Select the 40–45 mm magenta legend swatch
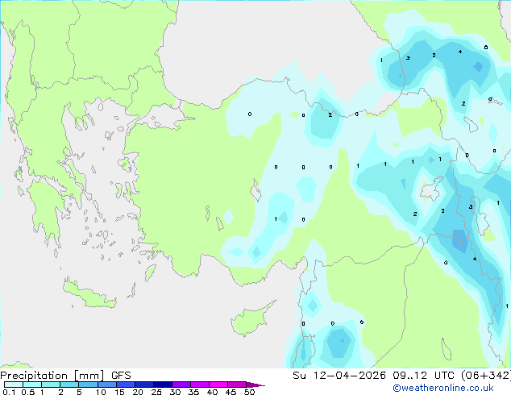 point(218,385)
